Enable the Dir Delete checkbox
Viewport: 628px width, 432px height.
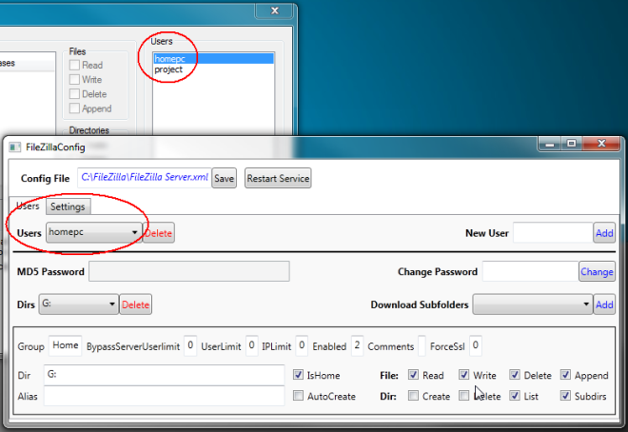pyautogui.click(x=463, y=396)
